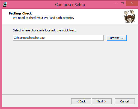Place cursor on 'xampp' in the path

22,38
